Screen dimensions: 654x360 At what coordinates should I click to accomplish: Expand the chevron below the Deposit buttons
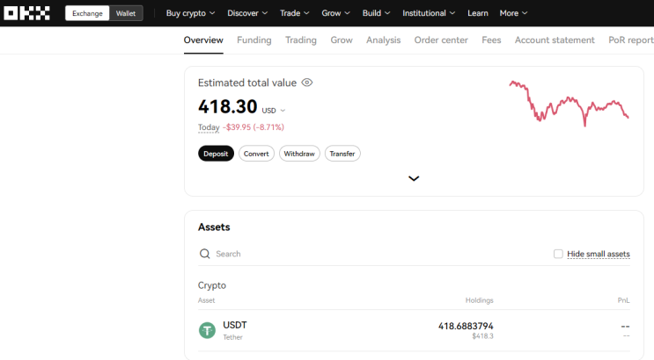(414, 178)
